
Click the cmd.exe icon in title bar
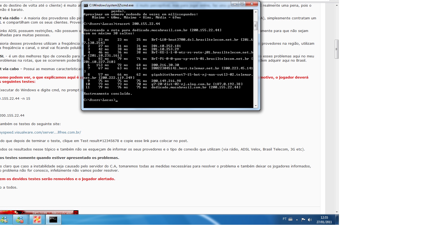[86, 5]
